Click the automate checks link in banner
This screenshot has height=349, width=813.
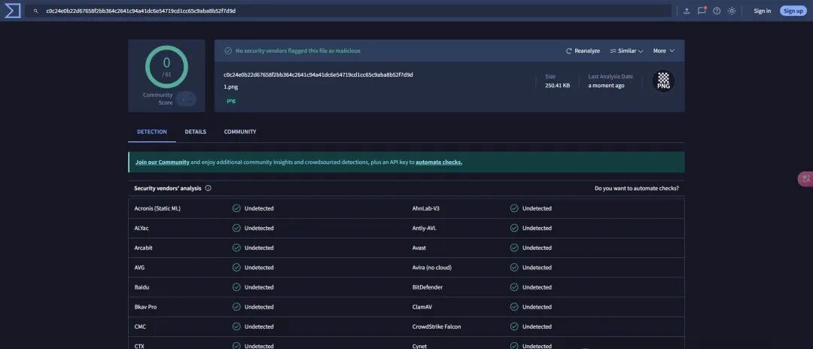click(439, 162)
